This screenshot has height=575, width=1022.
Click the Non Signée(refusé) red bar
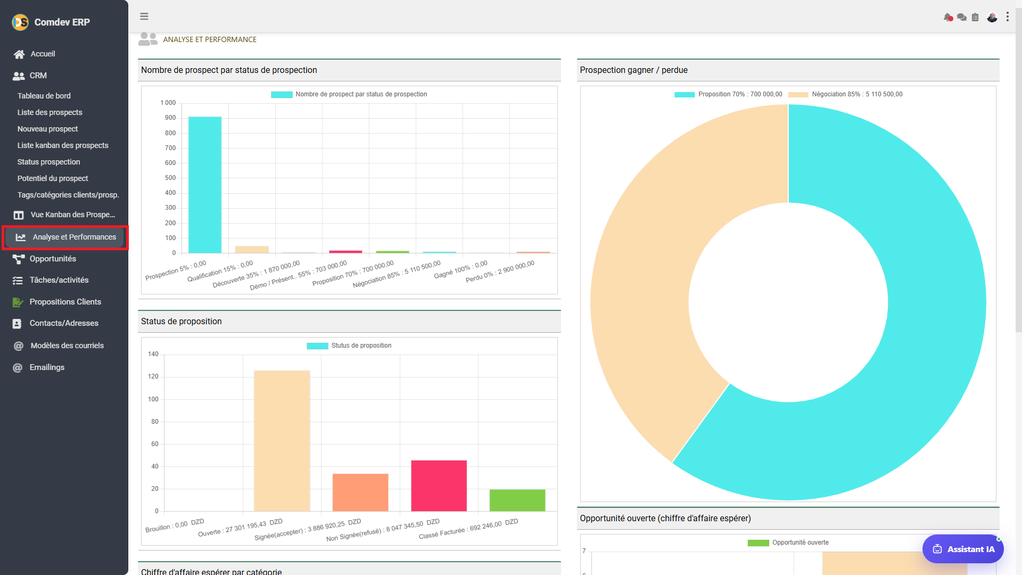click(x=439, y=486)
